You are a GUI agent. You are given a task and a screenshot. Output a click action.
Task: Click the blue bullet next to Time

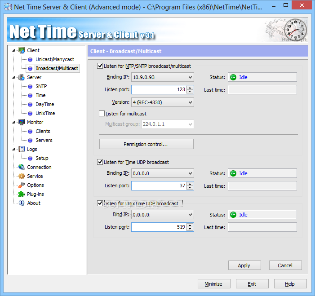tap(30, 95)
